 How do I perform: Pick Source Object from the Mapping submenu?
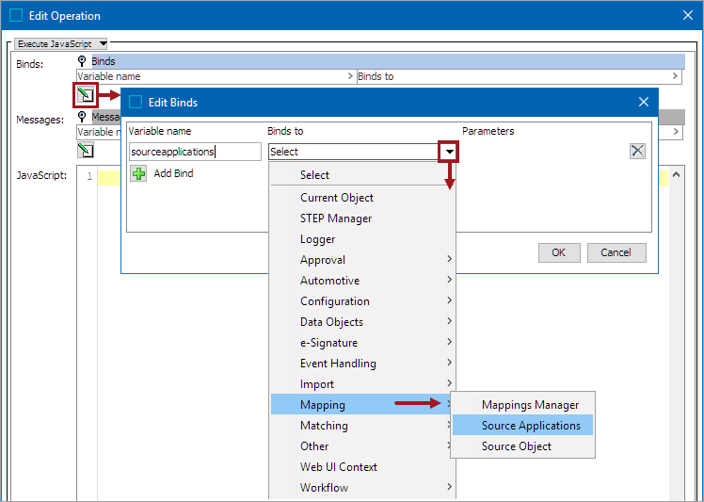517,446
